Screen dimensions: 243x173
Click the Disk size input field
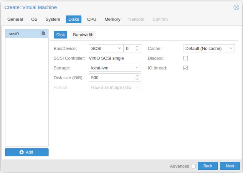(111, 78)
